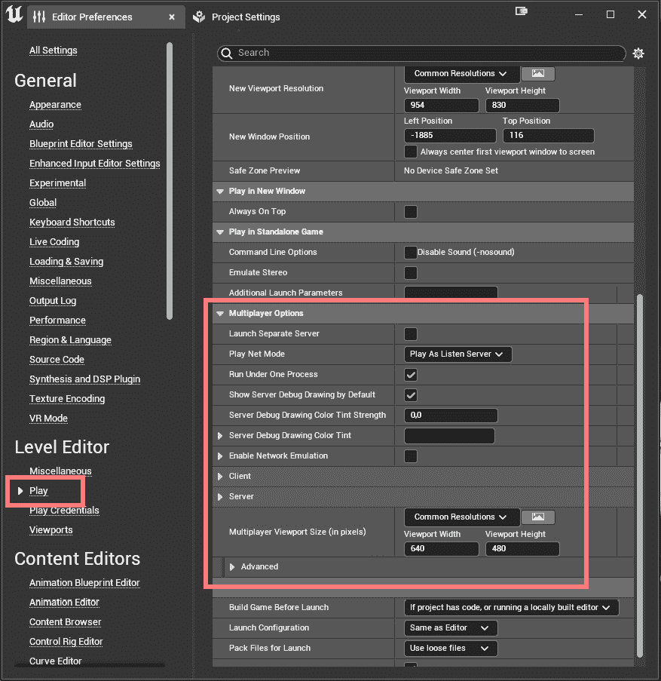The image size is (661, 681).
Task: Open Appearance settings
Action: [x=55, y=105]
